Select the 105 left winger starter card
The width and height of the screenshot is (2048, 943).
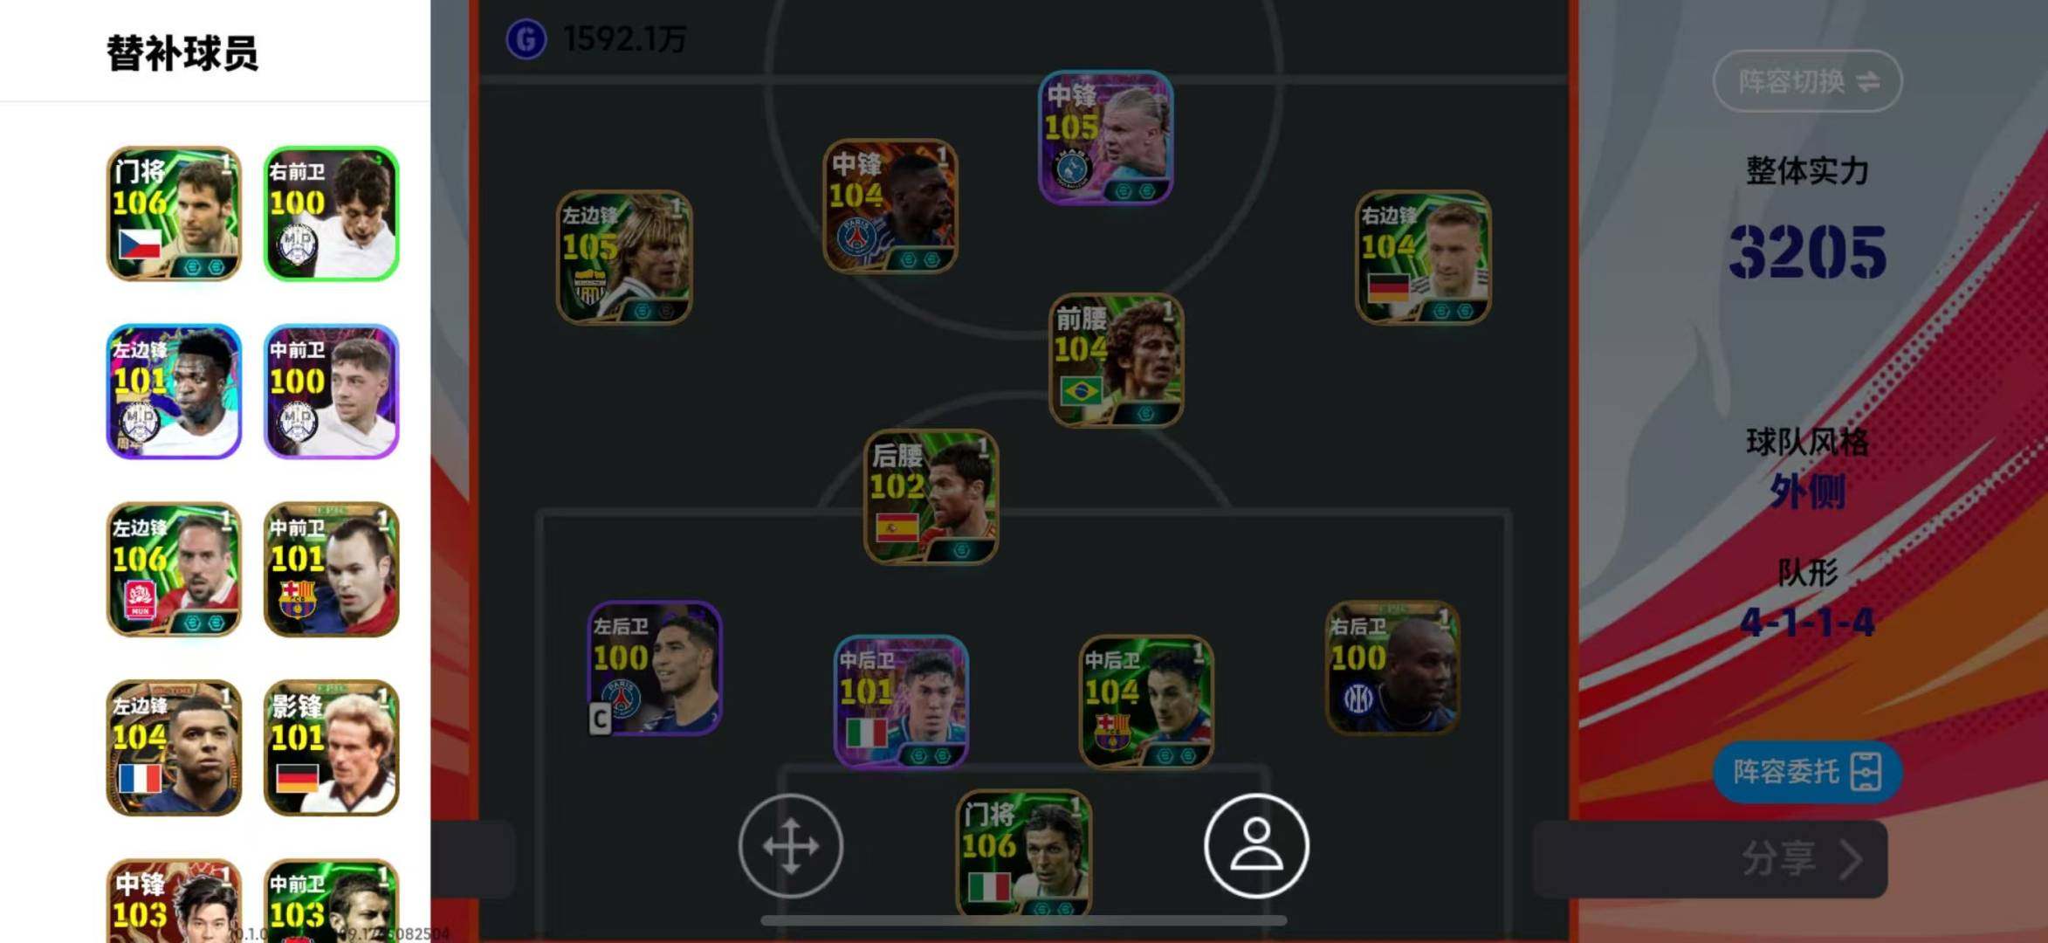(624, 258)
